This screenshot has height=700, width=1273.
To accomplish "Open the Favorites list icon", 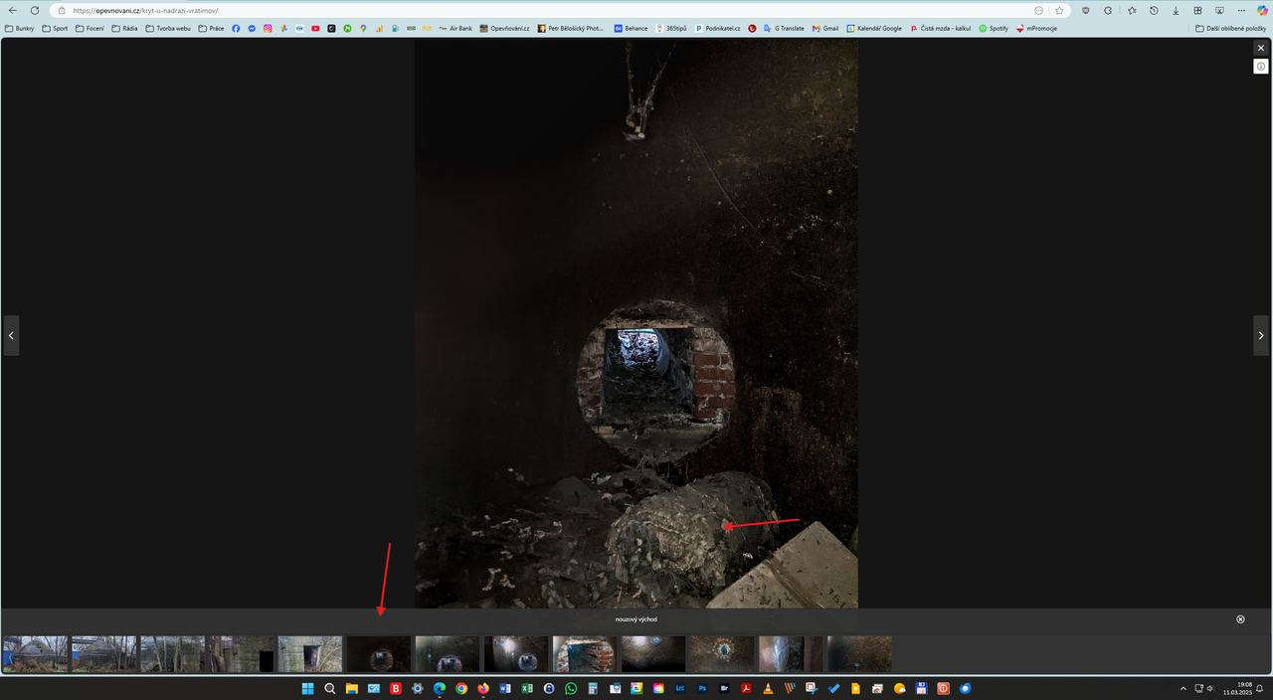I will point(1132,10).
